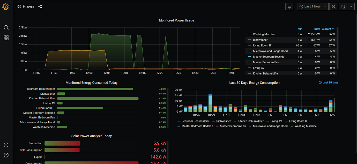Open the auto-refresh interval dropdown
Screen dimensions: 357x164
(x=351, y=6)
